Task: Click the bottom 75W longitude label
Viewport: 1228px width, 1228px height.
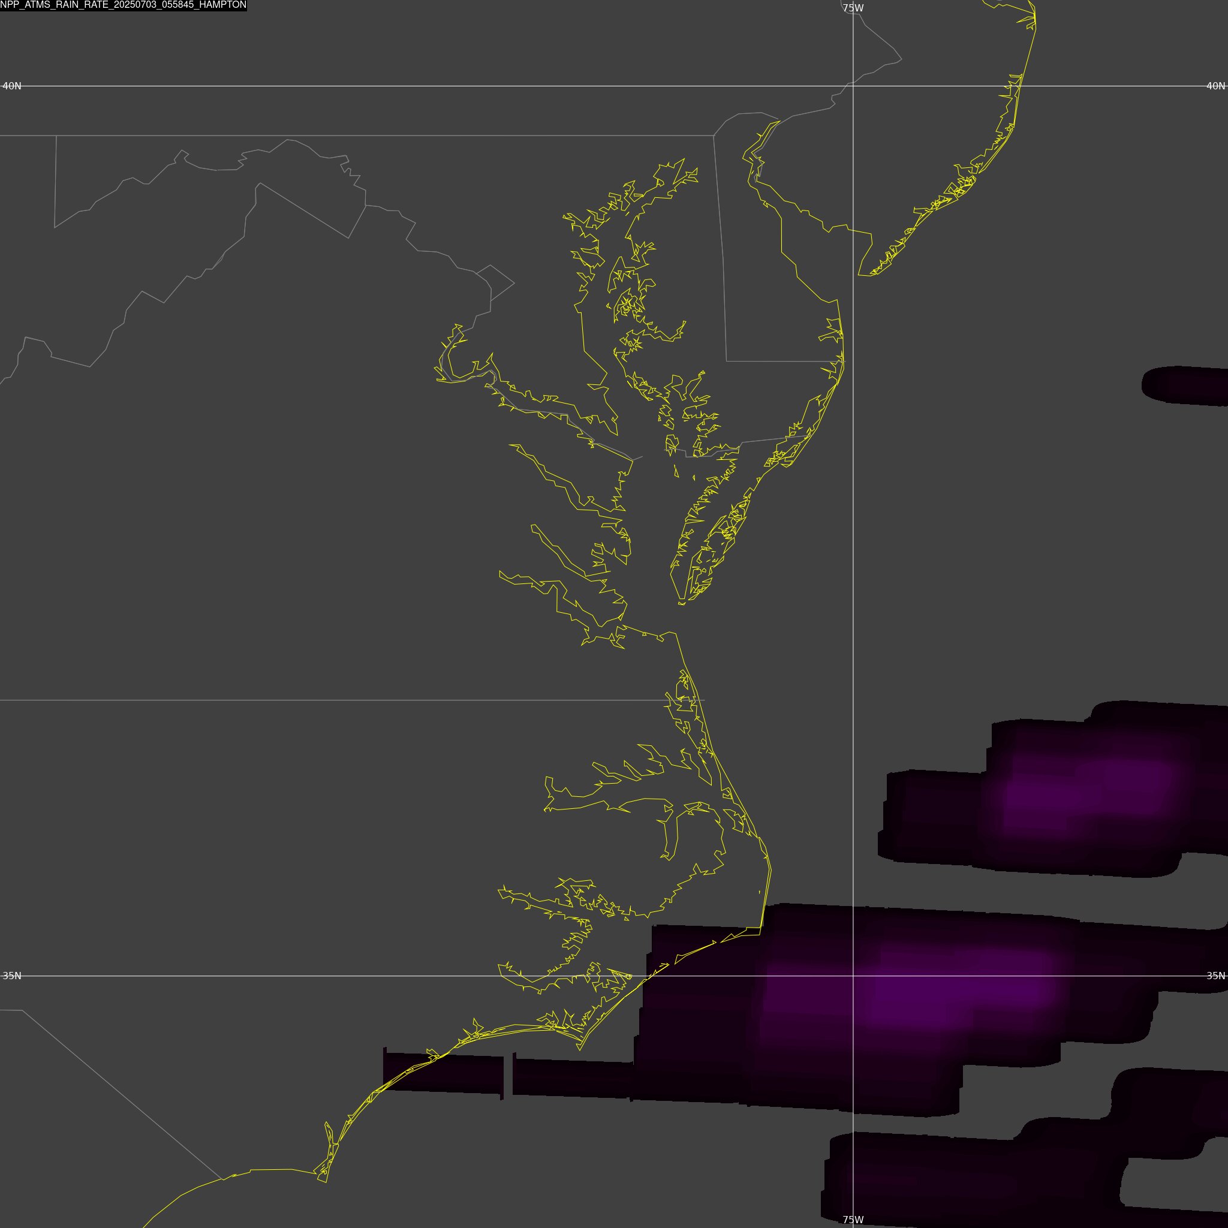Action: tap(853, 1220)
